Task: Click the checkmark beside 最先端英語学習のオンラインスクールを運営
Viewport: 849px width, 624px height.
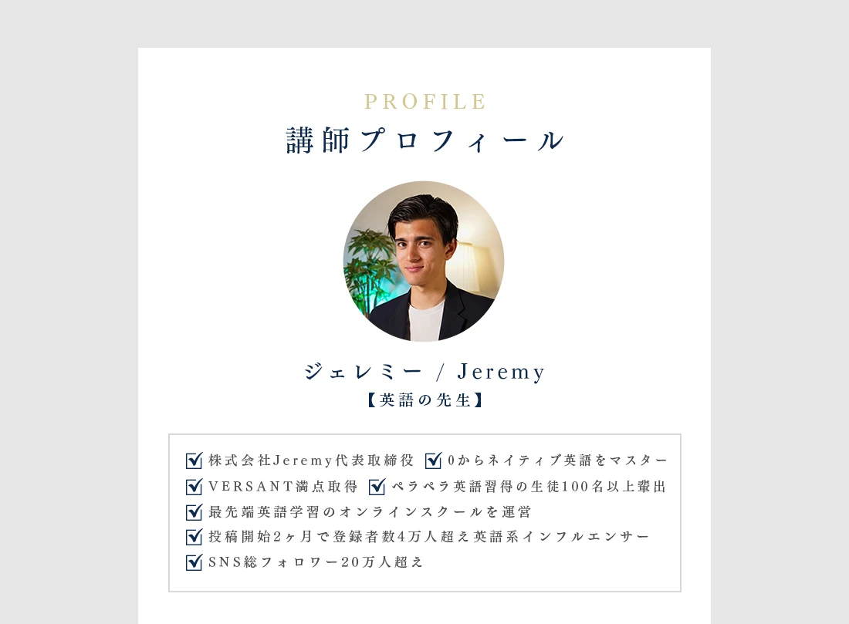Action: 194,512
